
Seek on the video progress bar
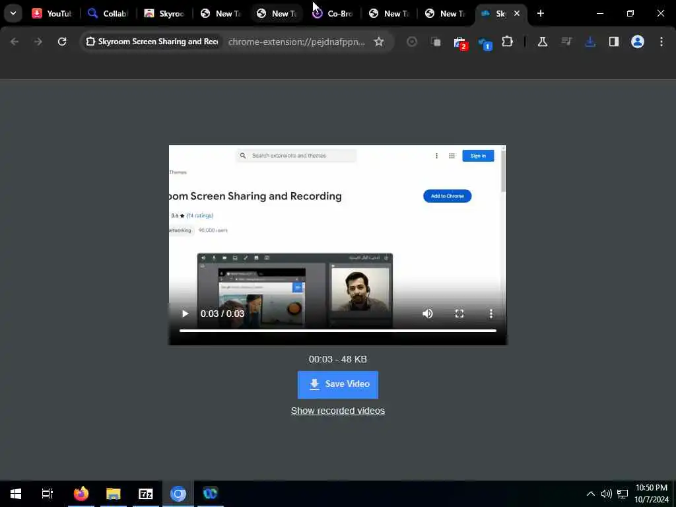pyautogui.click(x=337, y=331)
